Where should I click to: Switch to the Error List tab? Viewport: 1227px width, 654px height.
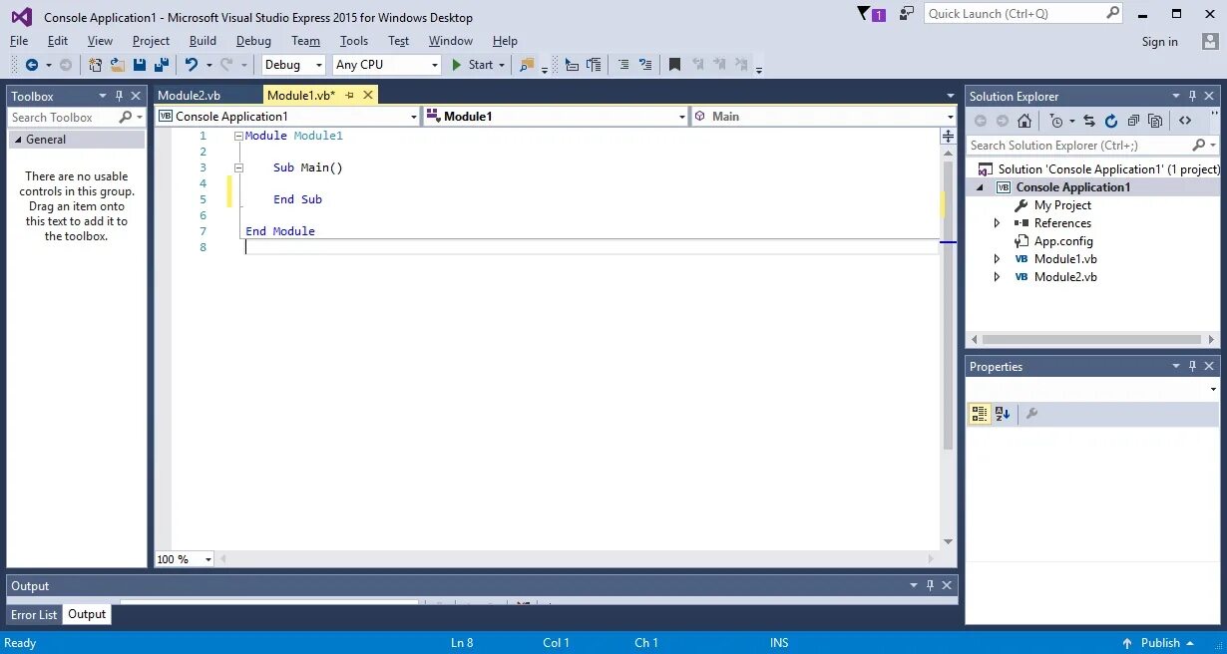34,615
